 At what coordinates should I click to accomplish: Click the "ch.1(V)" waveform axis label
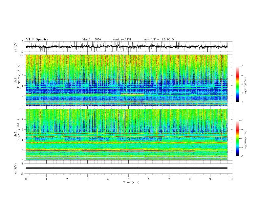pyautogui.click(x=16, y=47)
